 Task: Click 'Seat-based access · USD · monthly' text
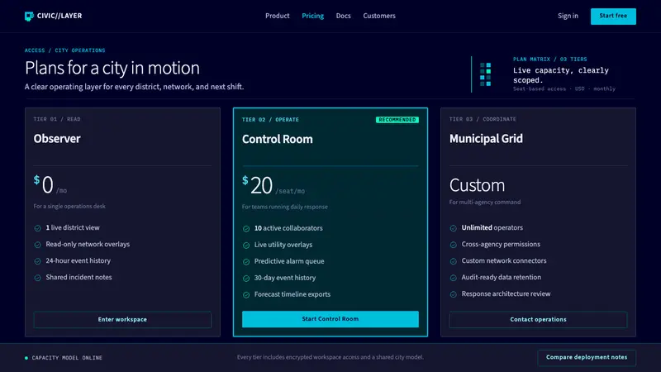pos(564,89)
